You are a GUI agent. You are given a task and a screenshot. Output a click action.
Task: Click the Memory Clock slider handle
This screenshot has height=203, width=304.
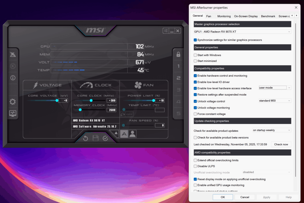click(80, 110)
